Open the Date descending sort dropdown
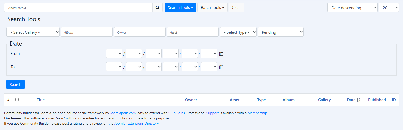 tap(352, 8)
